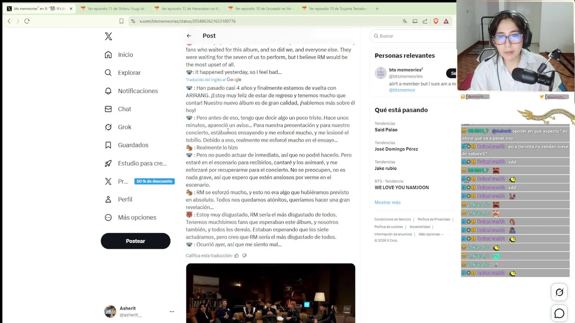Image resolution: width=575 pixels, height=323 pixels.
Task: Switch to Hanazakari episodio 12 tab
Action: 186,9
